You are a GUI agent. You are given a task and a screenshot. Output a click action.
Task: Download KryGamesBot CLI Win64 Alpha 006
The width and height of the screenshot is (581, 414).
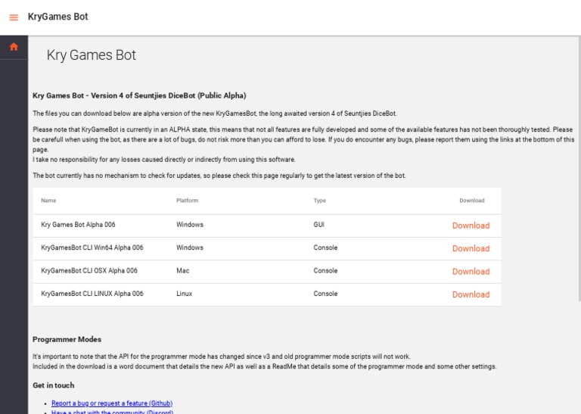pos(471,248)
